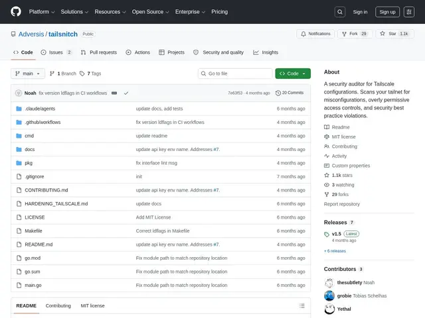Open the cmd folder
This screenshot has width=425, height=318.
tap(29, 136)
